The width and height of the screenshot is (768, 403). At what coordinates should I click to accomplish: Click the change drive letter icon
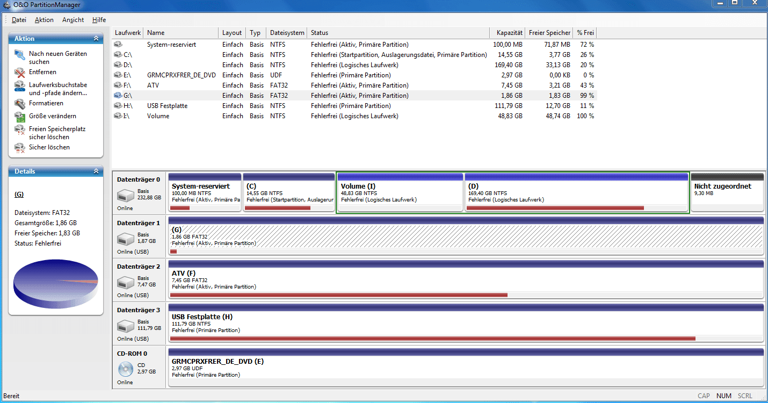click(x=20, y=85)
